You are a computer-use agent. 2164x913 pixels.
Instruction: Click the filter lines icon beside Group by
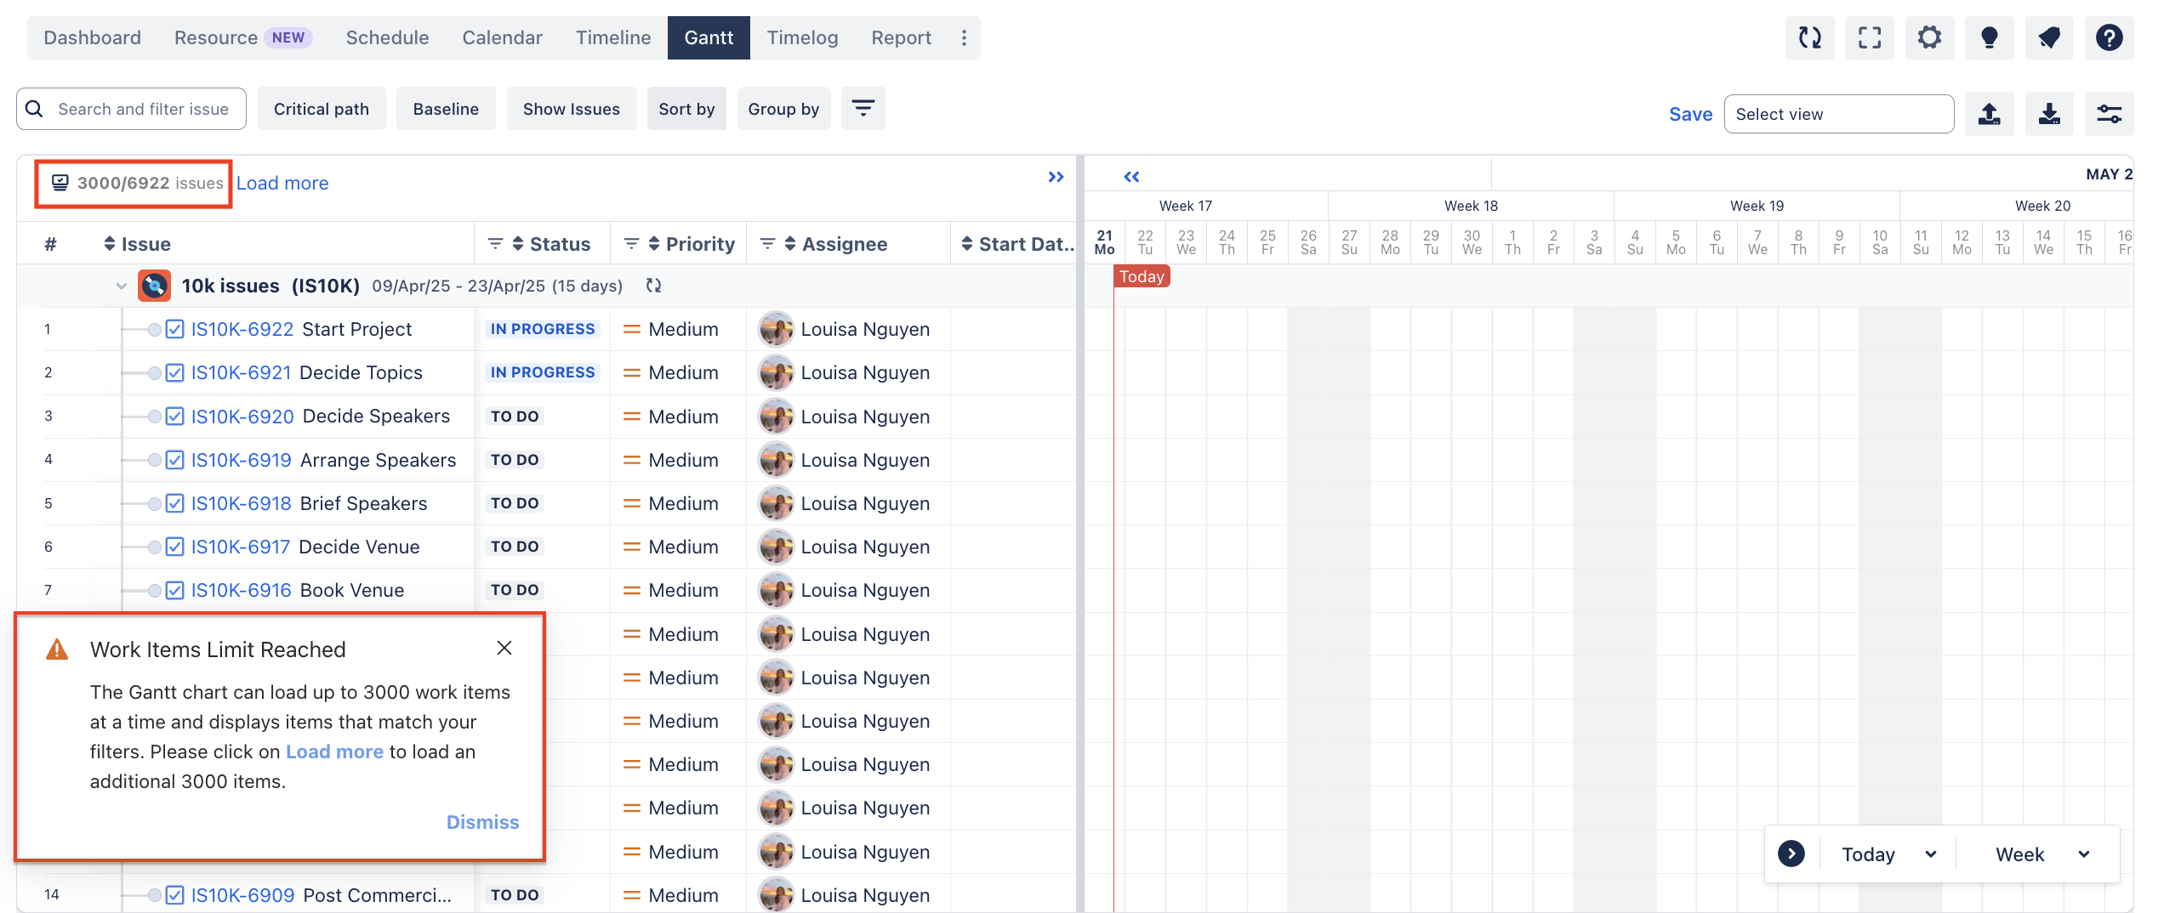click(863, 109)
